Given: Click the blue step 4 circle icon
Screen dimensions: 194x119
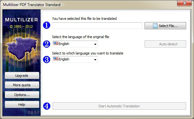Looking at the screenshot, I should [x=47, y=106].
